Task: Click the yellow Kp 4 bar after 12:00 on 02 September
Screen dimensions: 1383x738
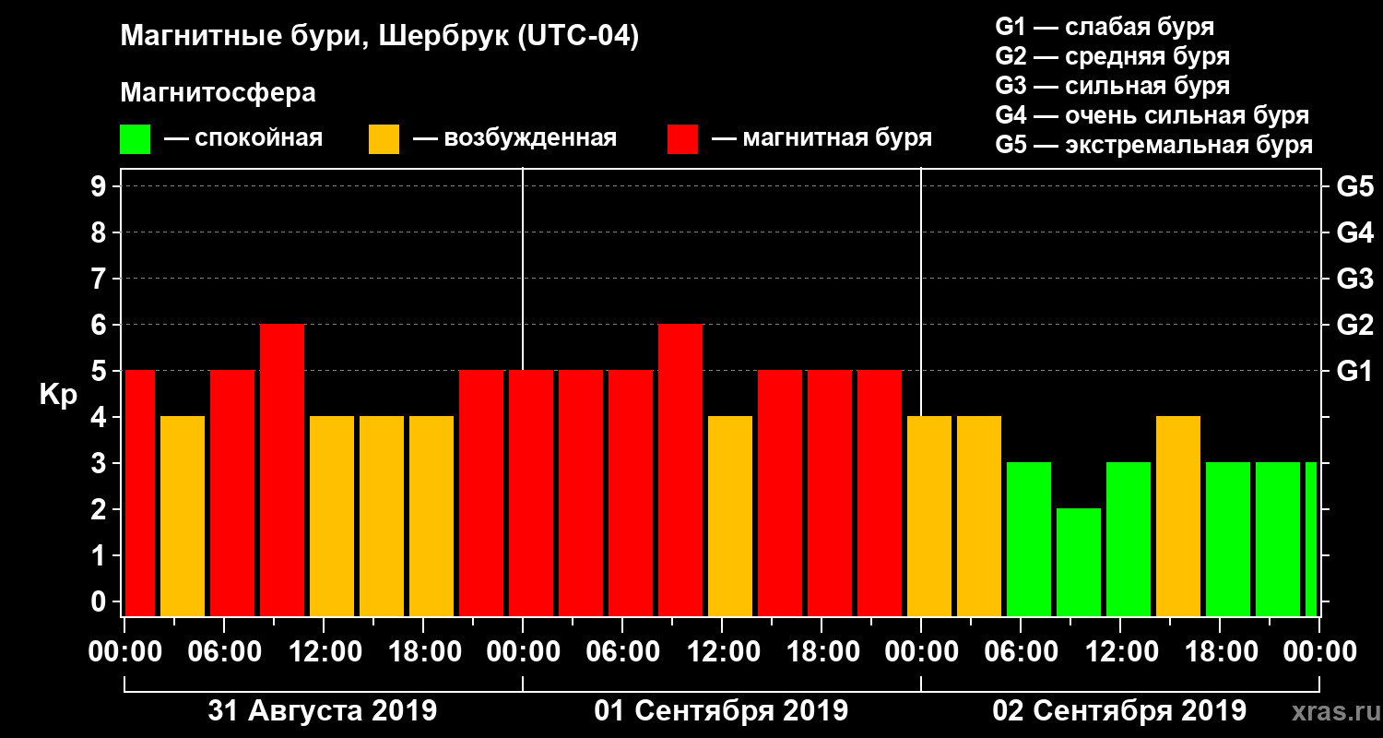Action: (x=1178, y=517)
